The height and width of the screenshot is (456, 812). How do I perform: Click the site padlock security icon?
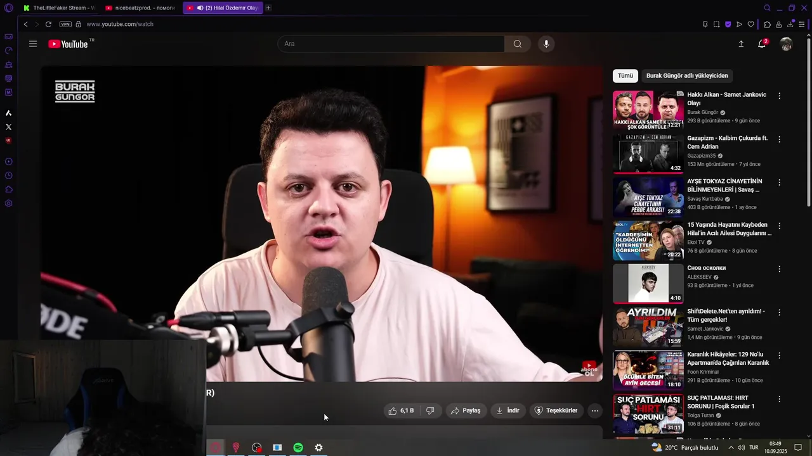pyautogui.click(x=79, y=24)
